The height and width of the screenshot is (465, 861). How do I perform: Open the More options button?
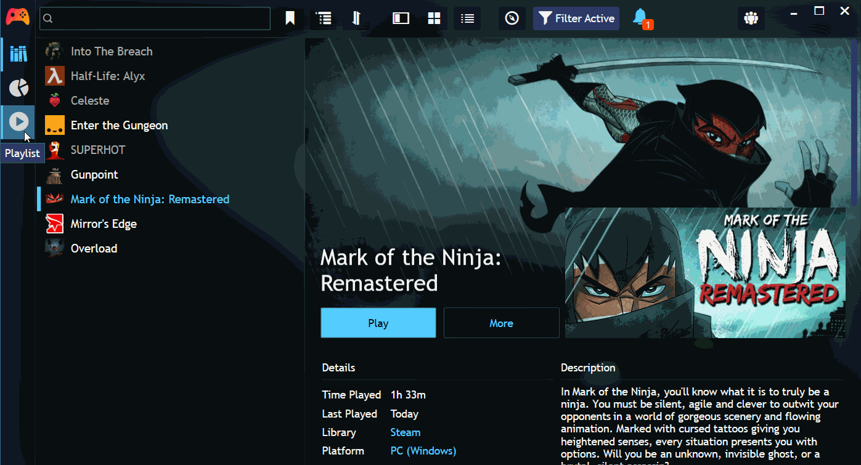coord(502,323)
